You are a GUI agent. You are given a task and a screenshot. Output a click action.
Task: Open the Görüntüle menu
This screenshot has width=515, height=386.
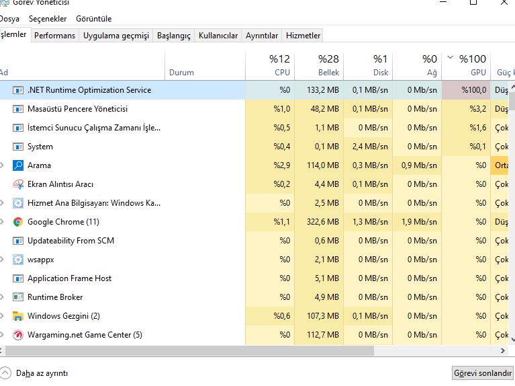93,19
